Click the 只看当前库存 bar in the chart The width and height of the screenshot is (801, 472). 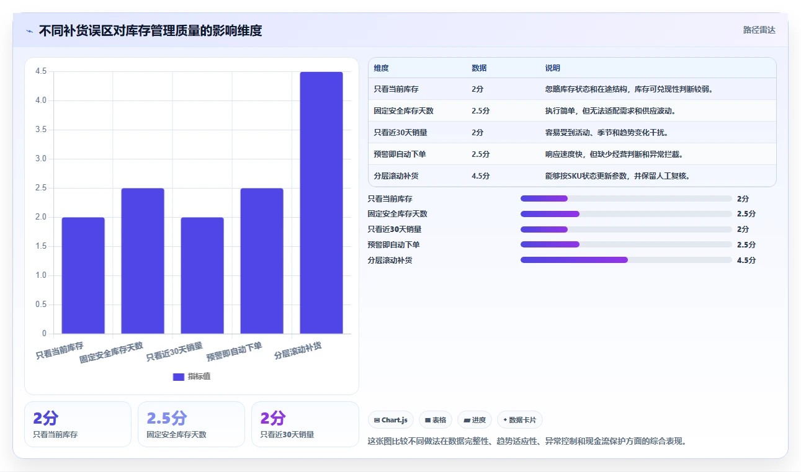[x=83, y=275]
